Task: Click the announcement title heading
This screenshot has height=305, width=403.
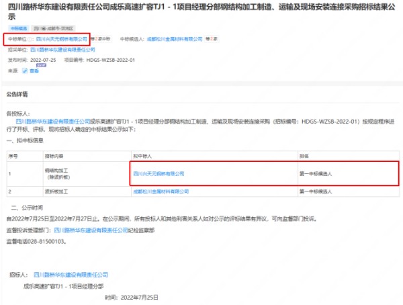Action: tap(201, 11)
